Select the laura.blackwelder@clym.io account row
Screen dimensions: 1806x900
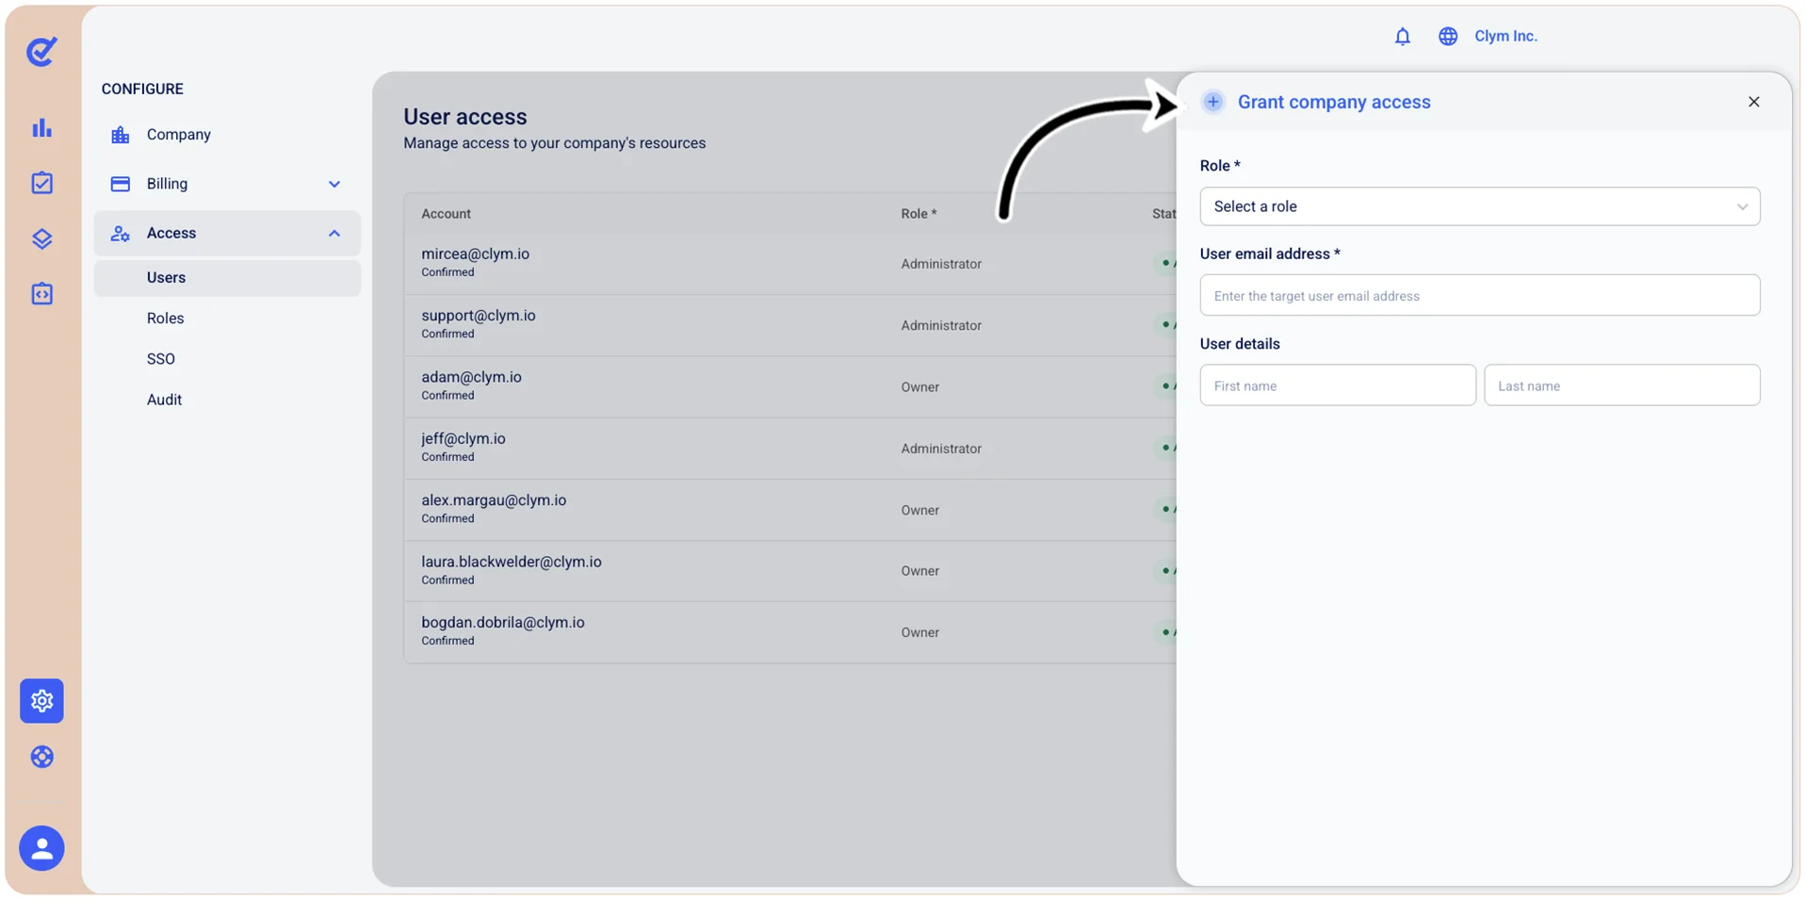click(789, 571)
